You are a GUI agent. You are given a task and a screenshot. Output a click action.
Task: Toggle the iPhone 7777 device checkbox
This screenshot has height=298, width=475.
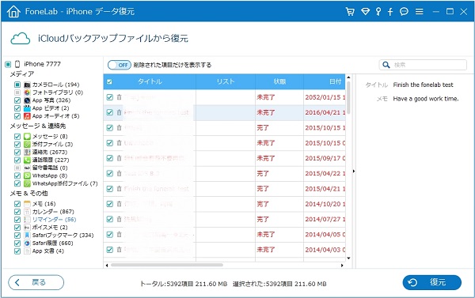[x=8, y=64]
